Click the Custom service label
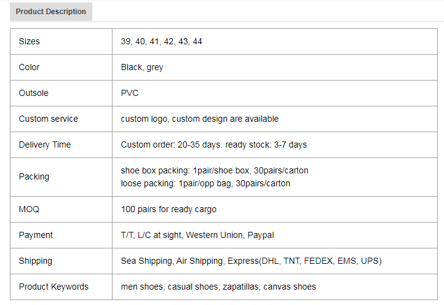The image size is (444, 305). click(49, 119)
